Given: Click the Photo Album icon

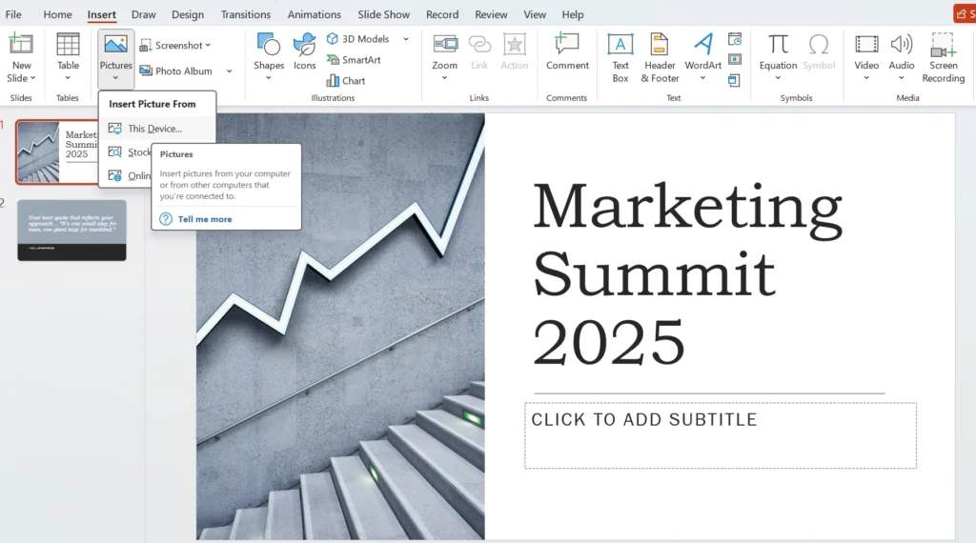Looking at the screenshot, I should (x=146, y=70).
